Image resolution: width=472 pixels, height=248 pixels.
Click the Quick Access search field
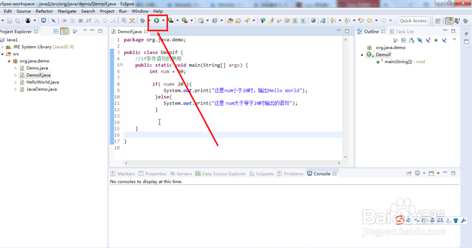(413, 20)
